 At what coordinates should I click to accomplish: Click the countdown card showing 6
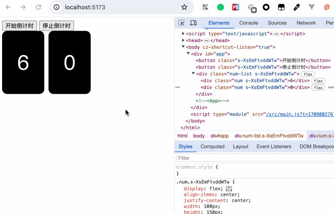pos(23,62)
